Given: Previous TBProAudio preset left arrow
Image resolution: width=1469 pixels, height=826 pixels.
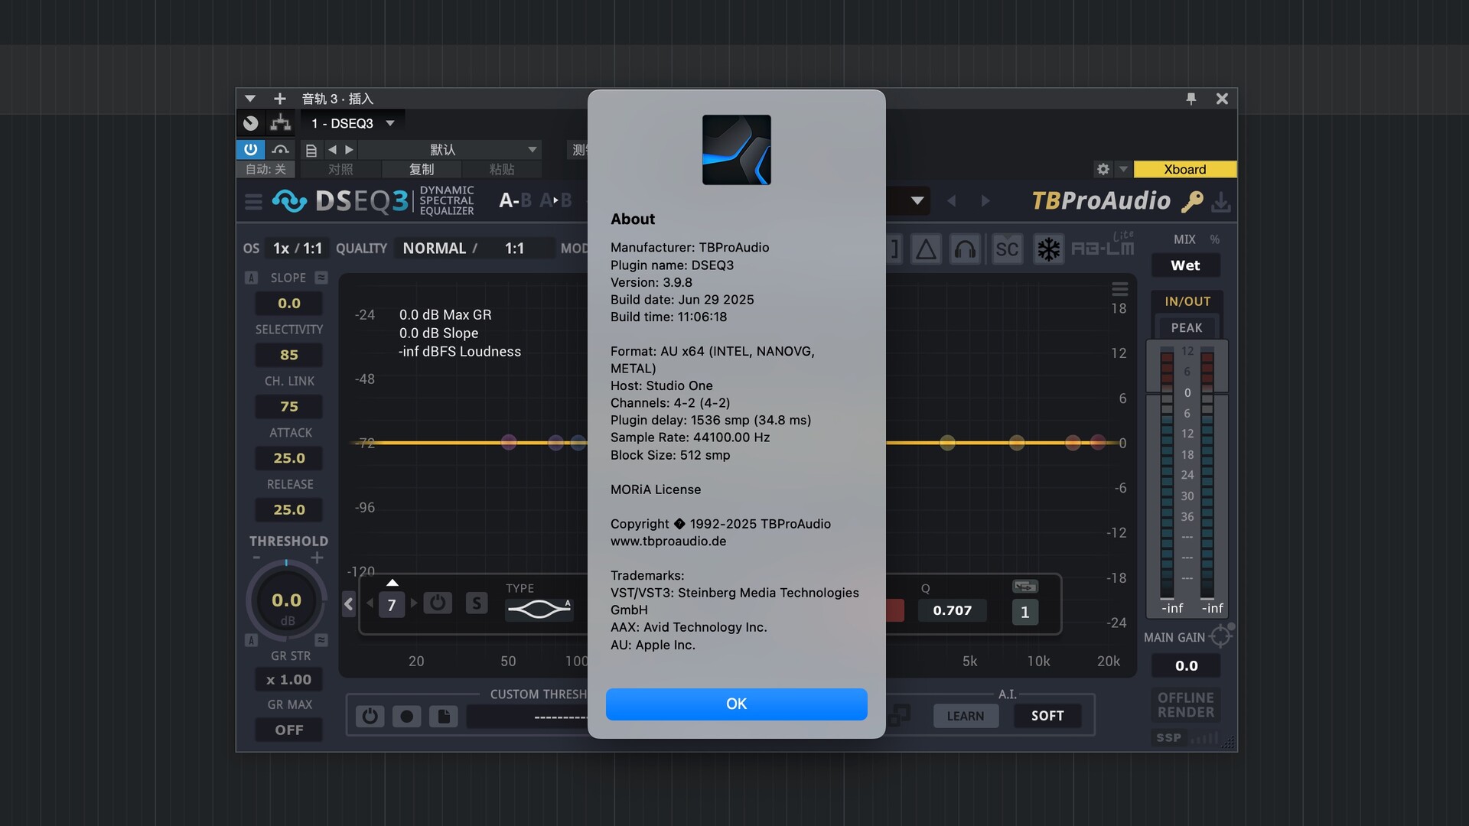Looking at the screenshot, I should click(x=951, y=201).
